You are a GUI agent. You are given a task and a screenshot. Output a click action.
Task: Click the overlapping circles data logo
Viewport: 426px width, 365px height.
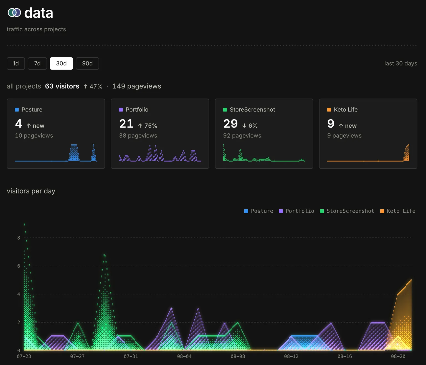pos(14,13)
